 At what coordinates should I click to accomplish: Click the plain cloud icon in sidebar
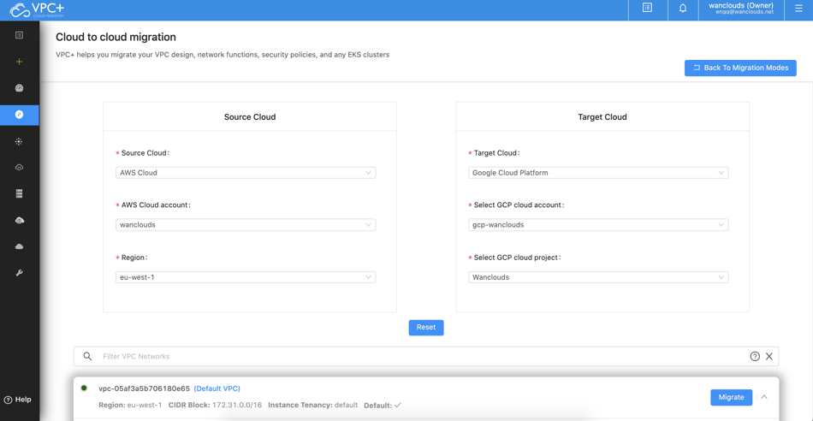pos(19,246)
